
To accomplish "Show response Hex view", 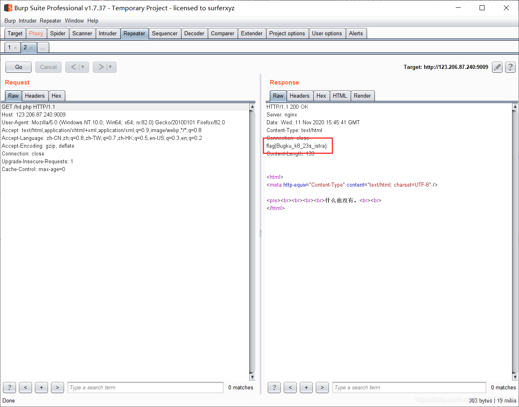I will 322,96.
